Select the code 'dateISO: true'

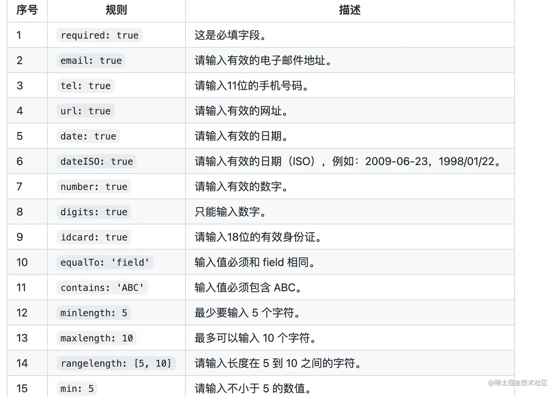coord(97,161)
